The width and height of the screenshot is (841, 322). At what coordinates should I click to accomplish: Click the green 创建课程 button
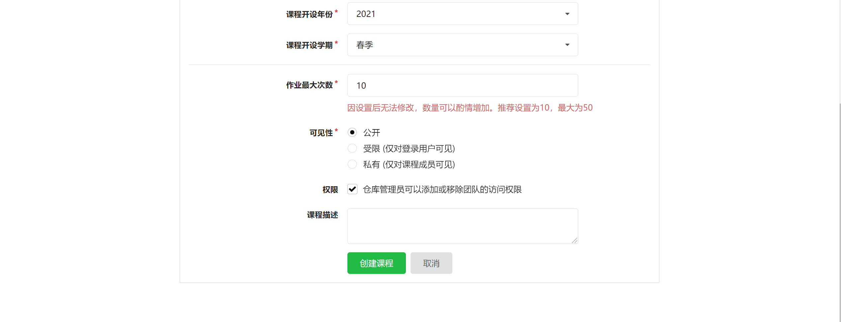(x=377, y=263)
